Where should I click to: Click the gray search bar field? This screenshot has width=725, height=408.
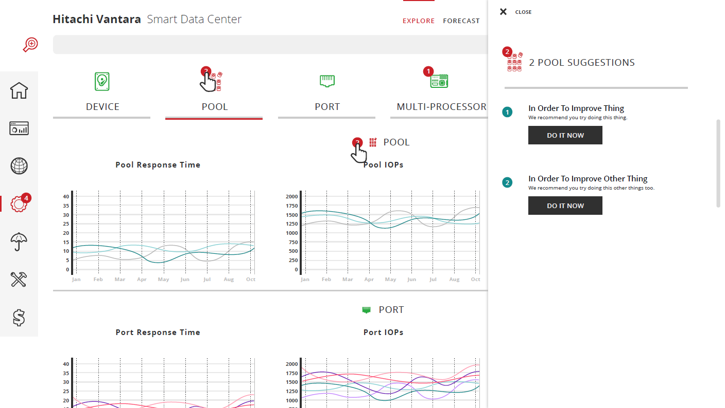[x=270, y=45]
